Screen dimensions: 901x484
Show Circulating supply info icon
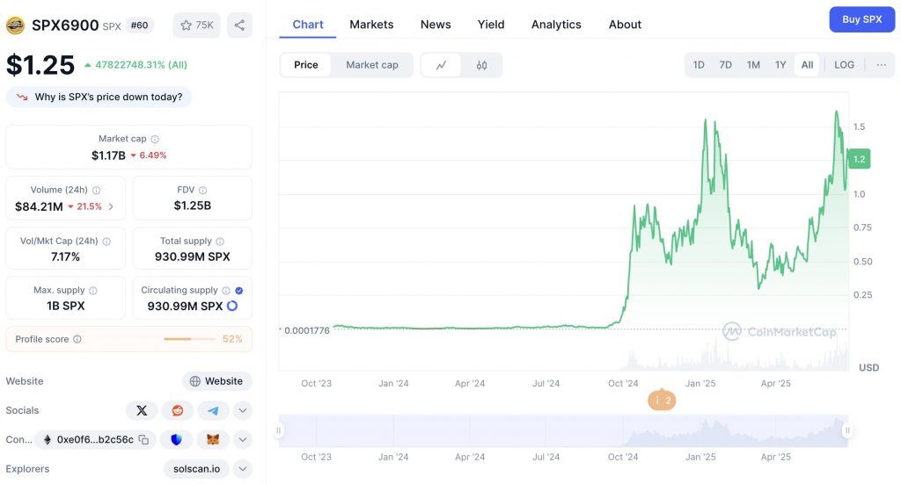[x=226, y=291]
